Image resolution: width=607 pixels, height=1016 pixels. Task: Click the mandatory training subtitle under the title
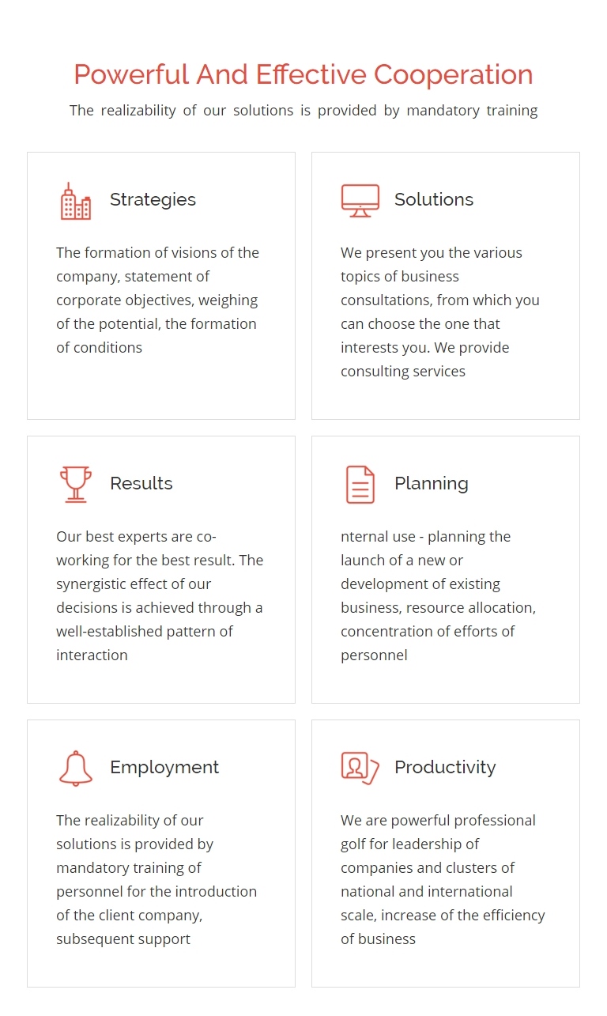coord(303,111)
